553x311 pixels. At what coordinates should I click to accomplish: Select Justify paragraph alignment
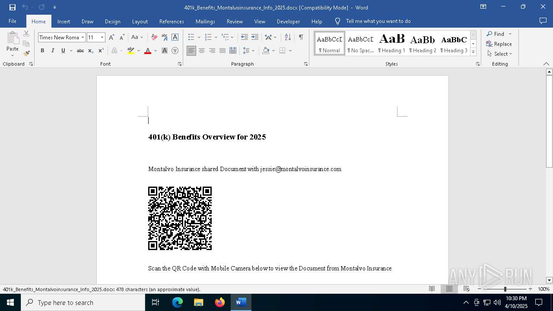222,51
